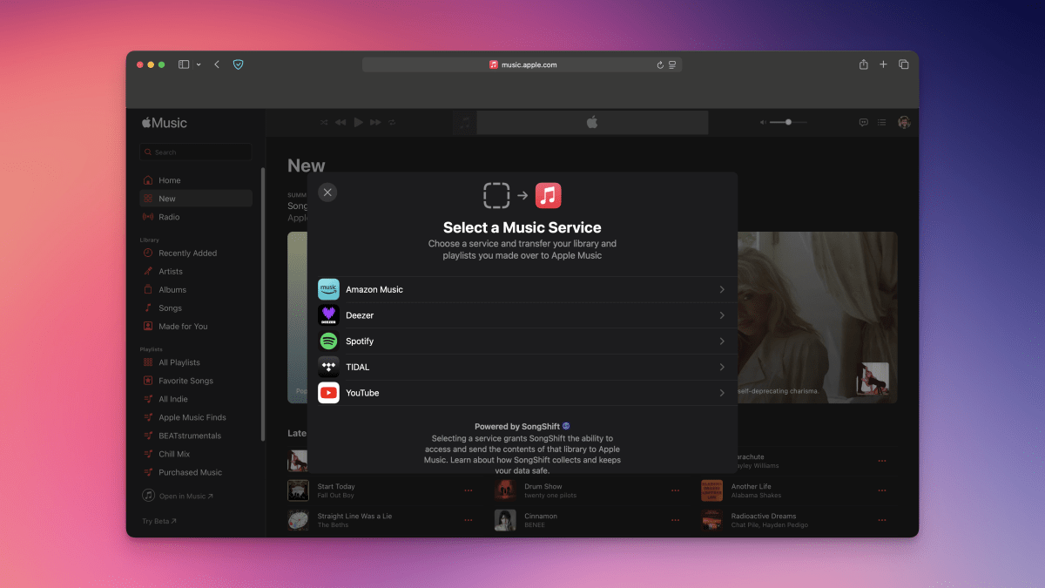Open sidebar button dropdown arrow
The width and height of the screenshot is (1045, 588).
click(x=199, y=64)
